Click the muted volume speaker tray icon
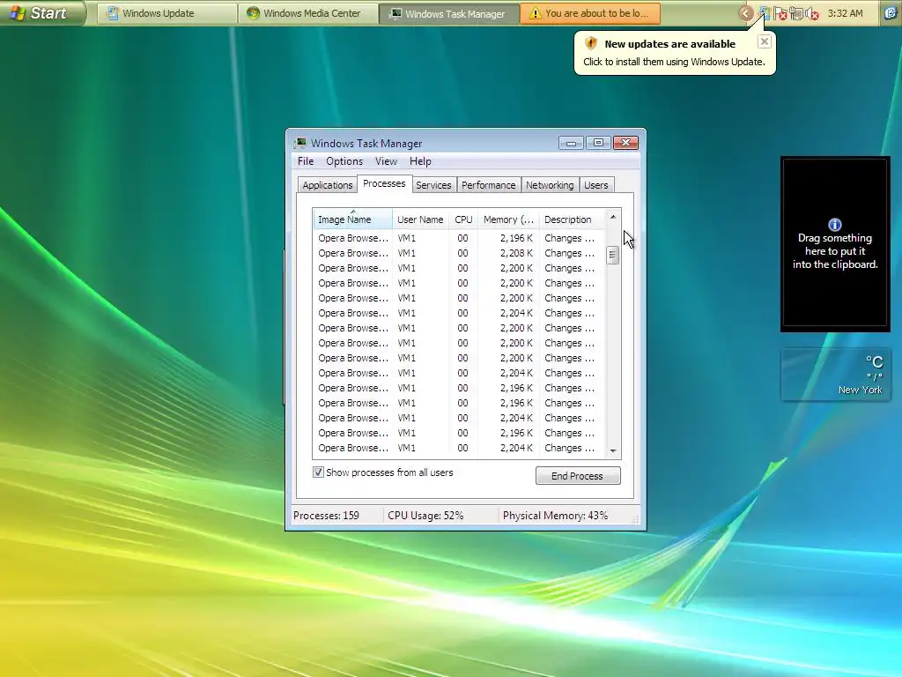The height and width of the screenshot is (677, 902). coord(812,13)
